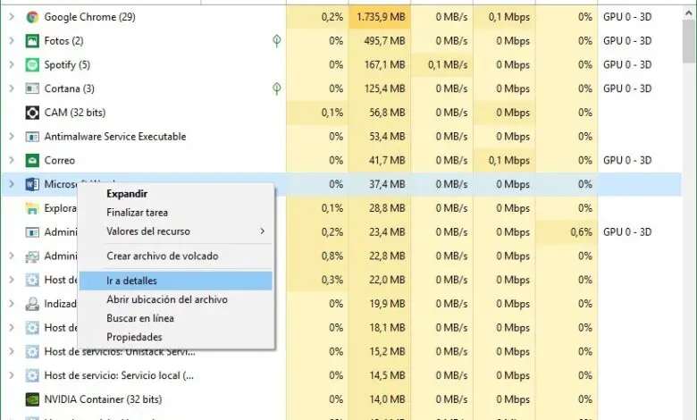697x420 pixels.
Task: Select Propiedades in the context menu
Action: [134, 337]
